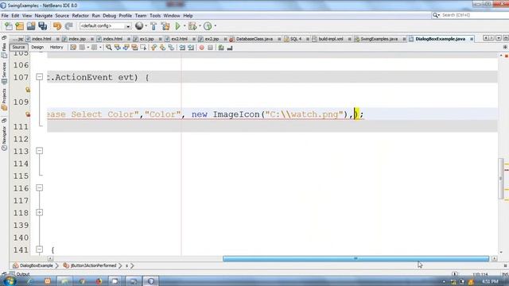Switch to the Design view button

pyautogui.click(x=37, y=48)
